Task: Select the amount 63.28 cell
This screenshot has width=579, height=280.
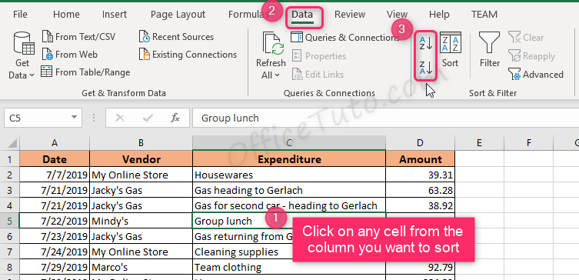Action: pos(421,190)
